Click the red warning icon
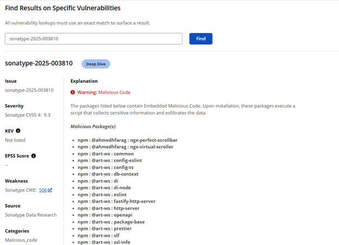 73,92
